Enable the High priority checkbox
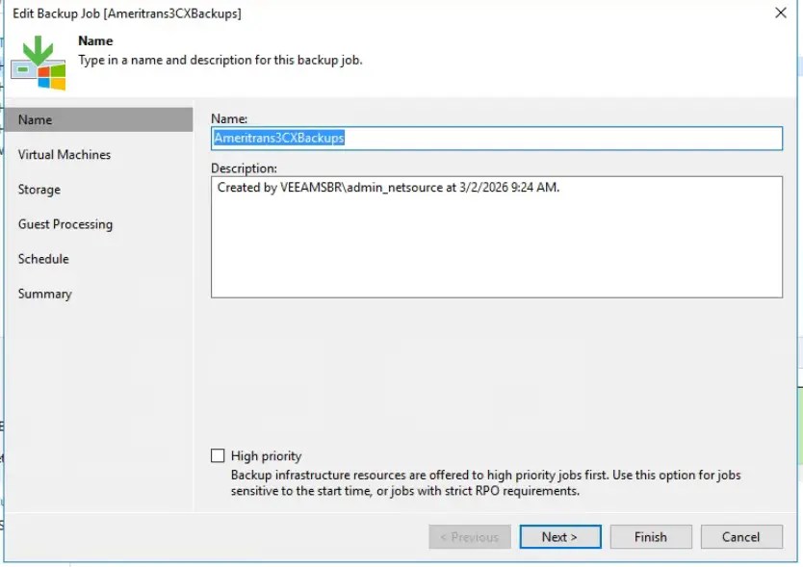803x567 pixels. [218, 455]
